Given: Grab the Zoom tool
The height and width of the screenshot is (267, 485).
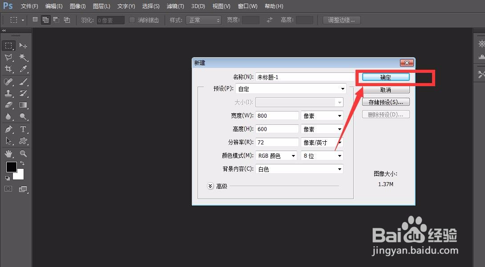Looking at the screenshot, I should click(x=23, y=154).
